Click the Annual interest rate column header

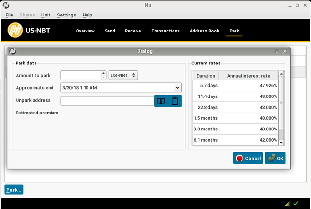coord(248,76)
